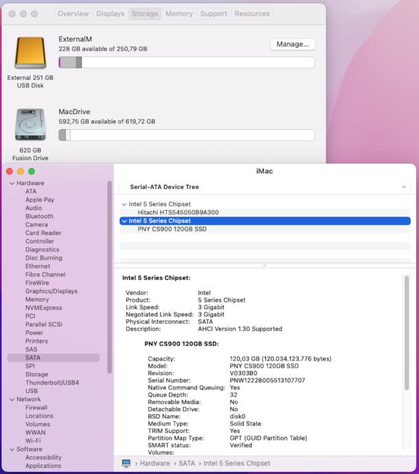The image size is (419, 474).
Task: Open the Controller entry
Action: (40, 241)
